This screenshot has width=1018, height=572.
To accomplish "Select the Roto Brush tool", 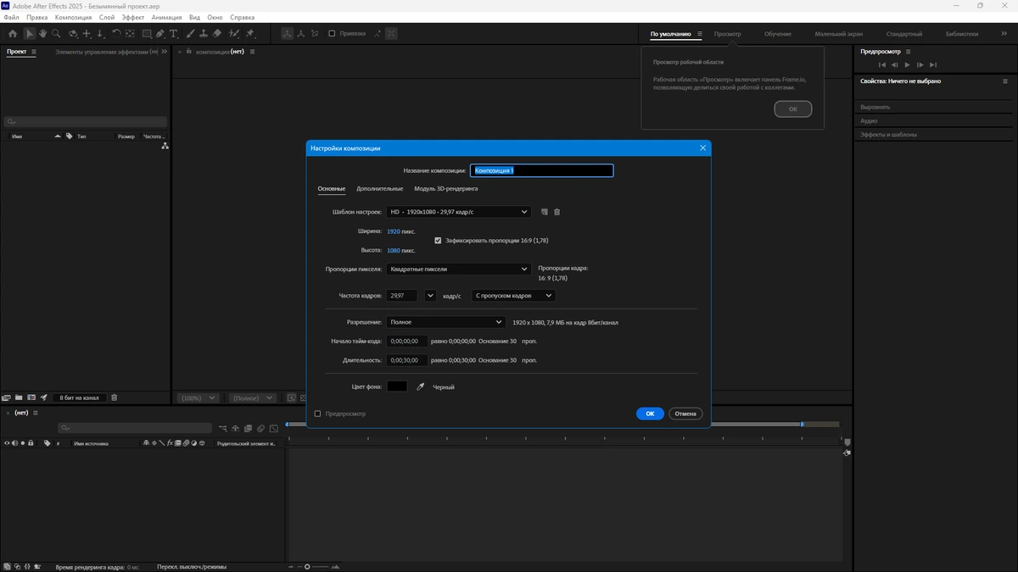I will tap(234, 34).
